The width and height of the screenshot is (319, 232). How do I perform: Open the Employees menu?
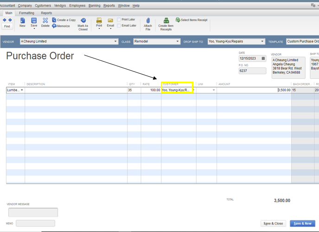coord(77,6)
